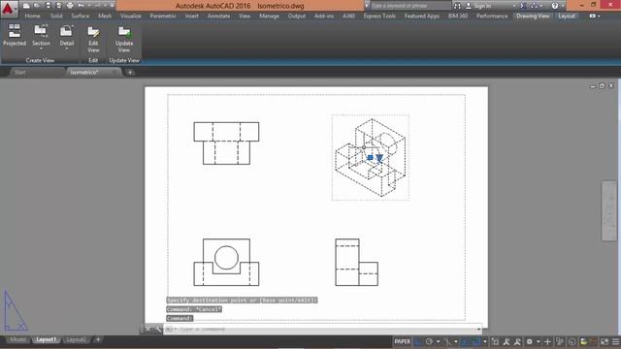
Task: Expand the Section tool dropdown arrow
Action: click(41, 49)
